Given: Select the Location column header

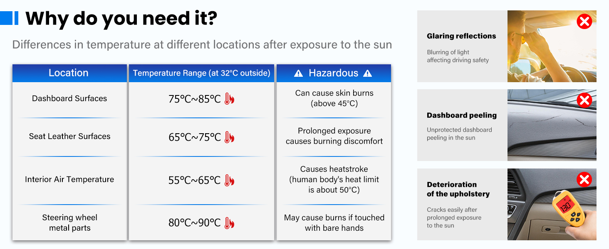Looking at the screenshot, I should coord(69,73).
